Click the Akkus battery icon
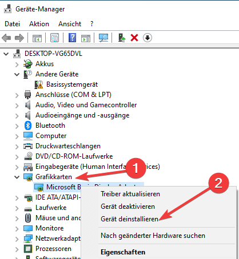 (28, 64)
